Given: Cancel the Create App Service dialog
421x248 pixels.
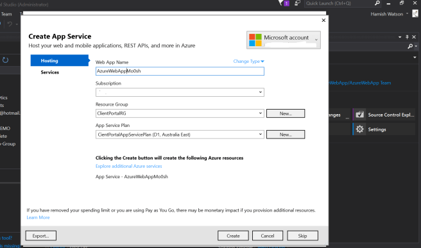Looking at the screenshot, I should tap(268, 236).
